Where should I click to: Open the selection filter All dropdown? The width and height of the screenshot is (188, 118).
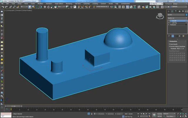(24, 7)
